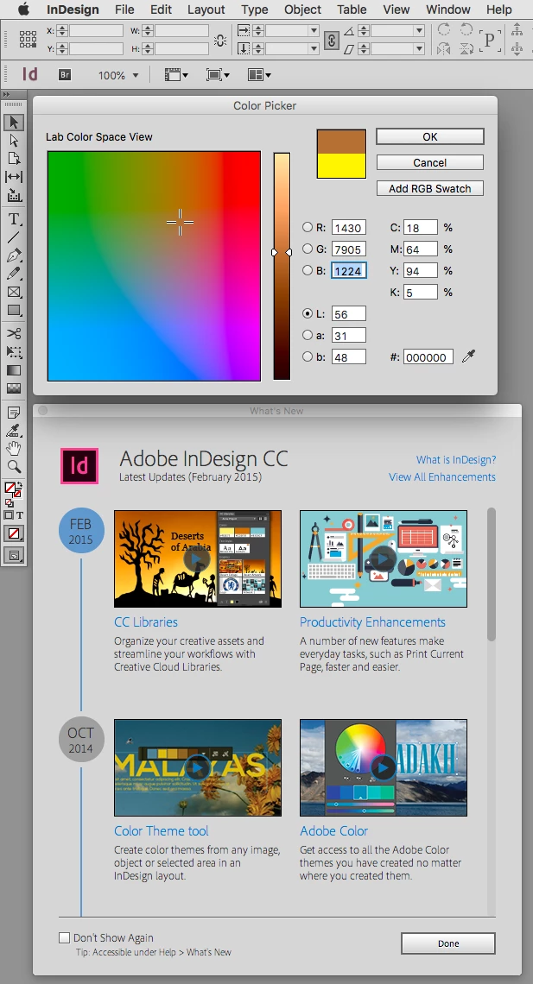Image resolution: width=533 pixels, height=984 pixels.
Task: Select the R radio button
Action: (308, 227)
